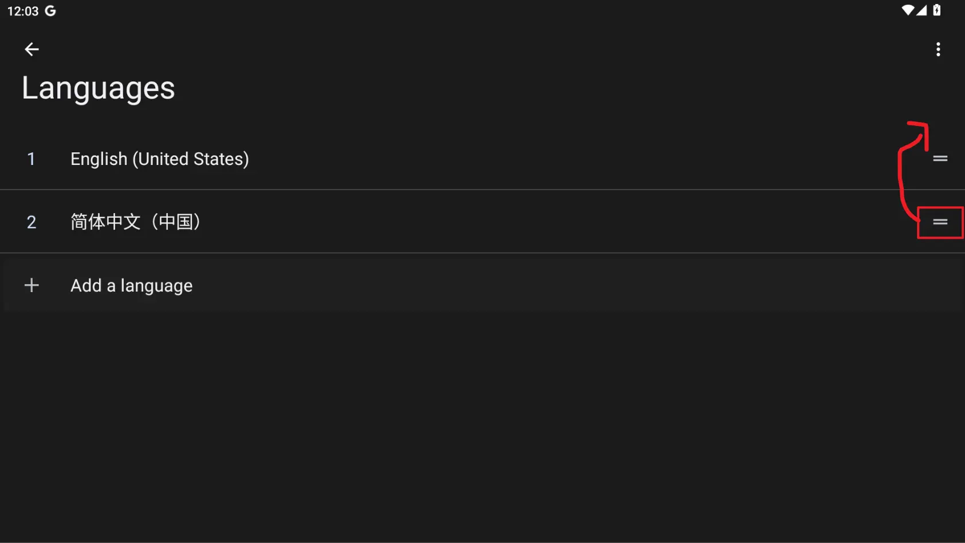965x543 pixels.
Task: Click the number 1 beside English
Action: [31, 159]
